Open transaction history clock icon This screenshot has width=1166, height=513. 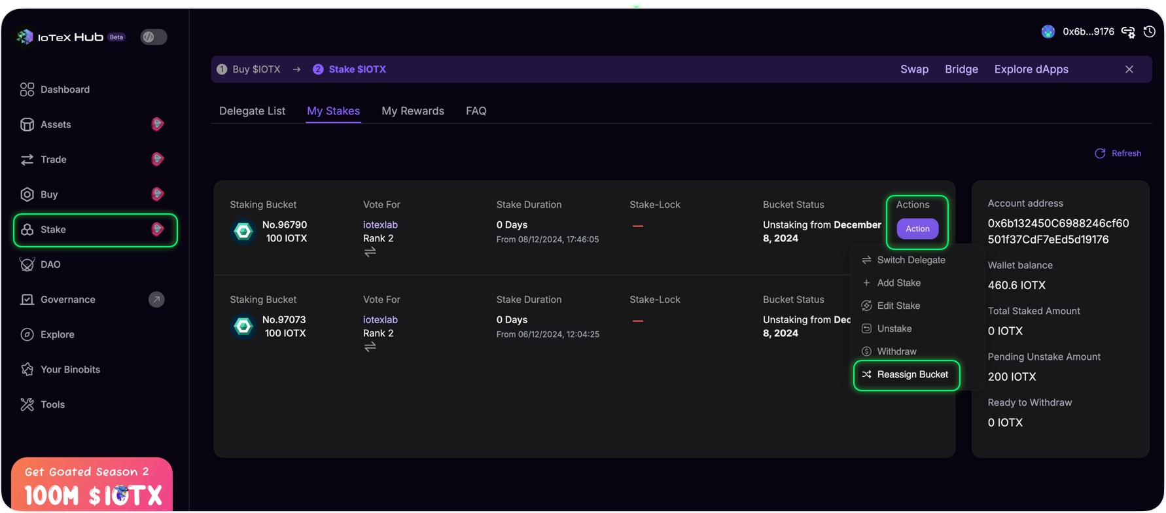click(x=1149, y=31)
